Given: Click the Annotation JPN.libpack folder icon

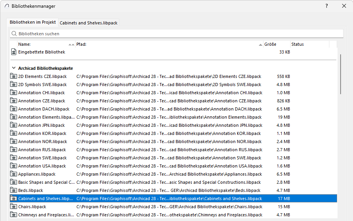Looking at the screenshot, I should point(14,125).
